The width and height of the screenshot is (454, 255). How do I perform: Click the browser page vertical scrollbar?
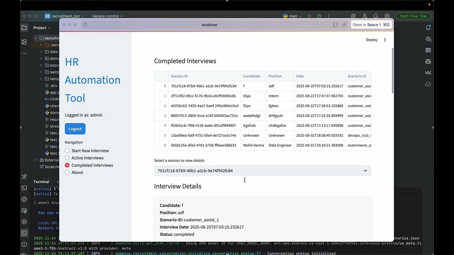point(392,71)
